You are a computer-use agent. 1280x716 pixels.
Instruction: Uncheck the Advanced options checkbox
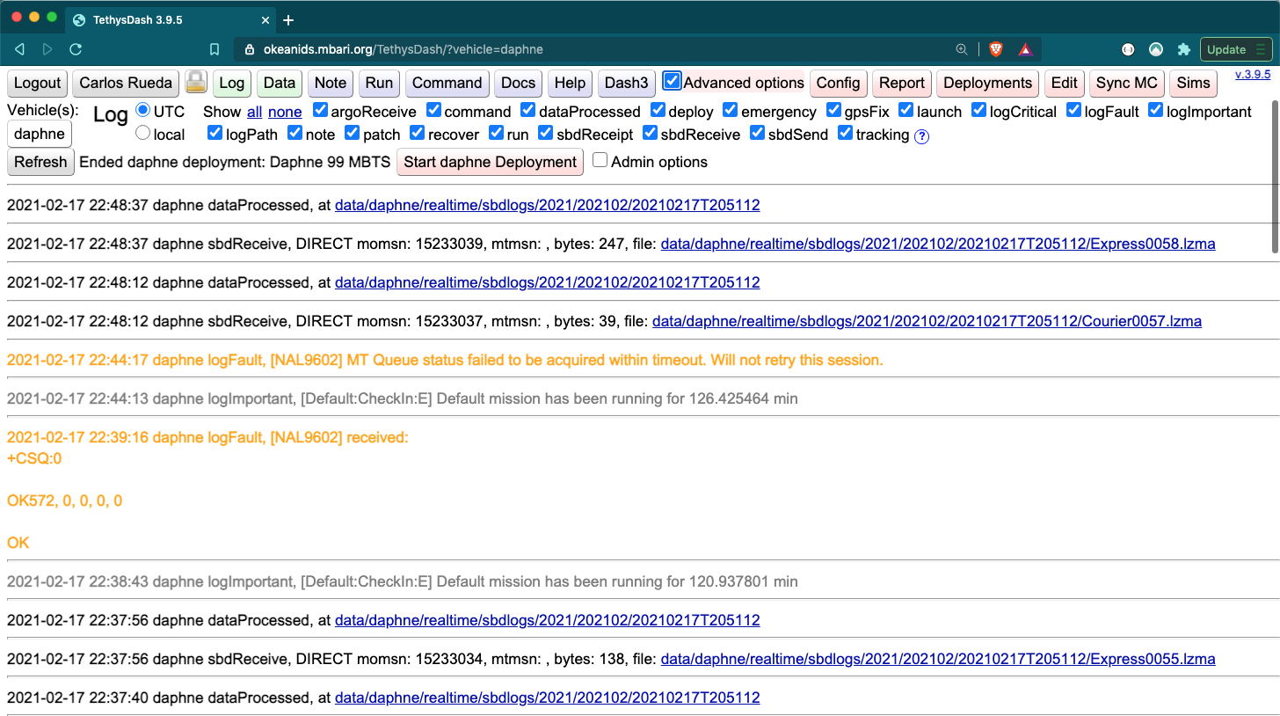(673, 81)
